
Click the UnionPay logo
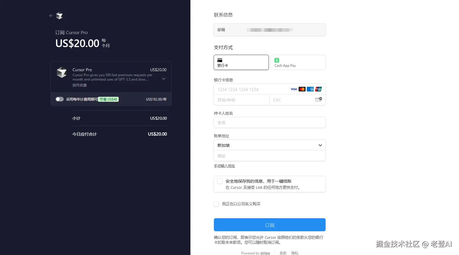pos(319,89)
